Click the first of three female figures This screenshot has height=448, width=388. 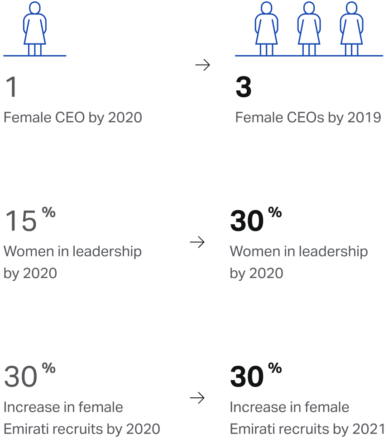(266, 28)
